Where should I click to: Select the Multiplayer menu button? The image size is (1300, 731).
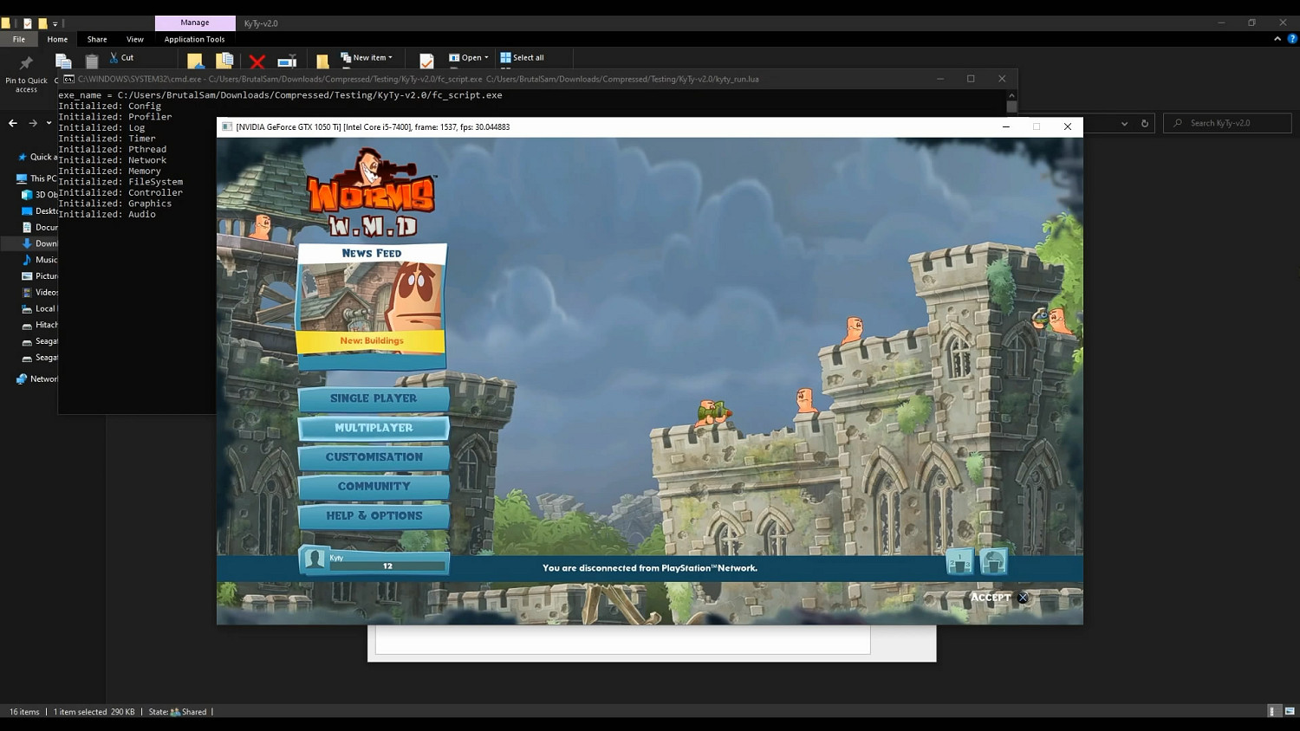374,428
